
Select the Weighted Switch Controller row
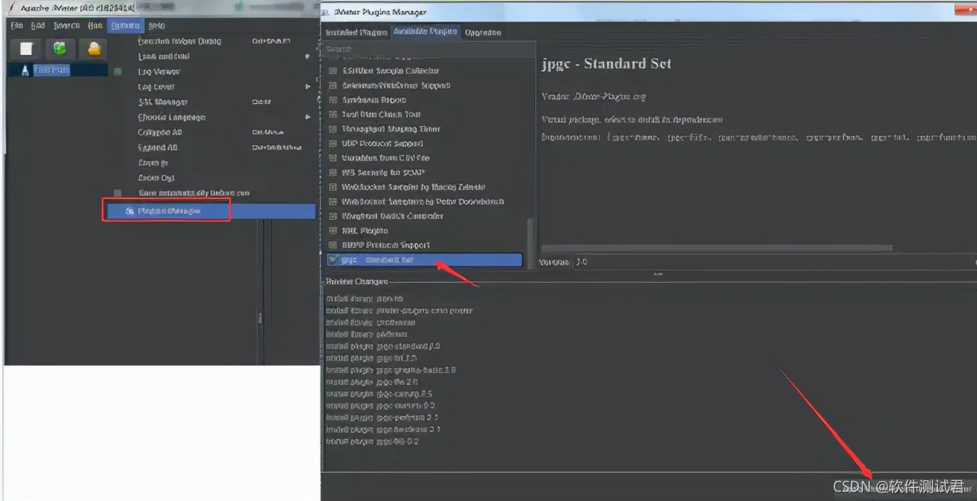pyautogui.click(x=424, y=216)
